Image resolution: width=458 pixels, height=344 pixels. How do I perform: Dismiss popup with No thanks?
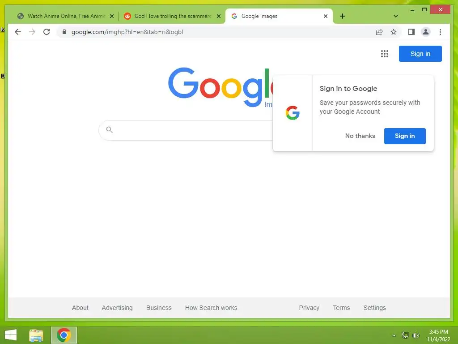point(360,136)
